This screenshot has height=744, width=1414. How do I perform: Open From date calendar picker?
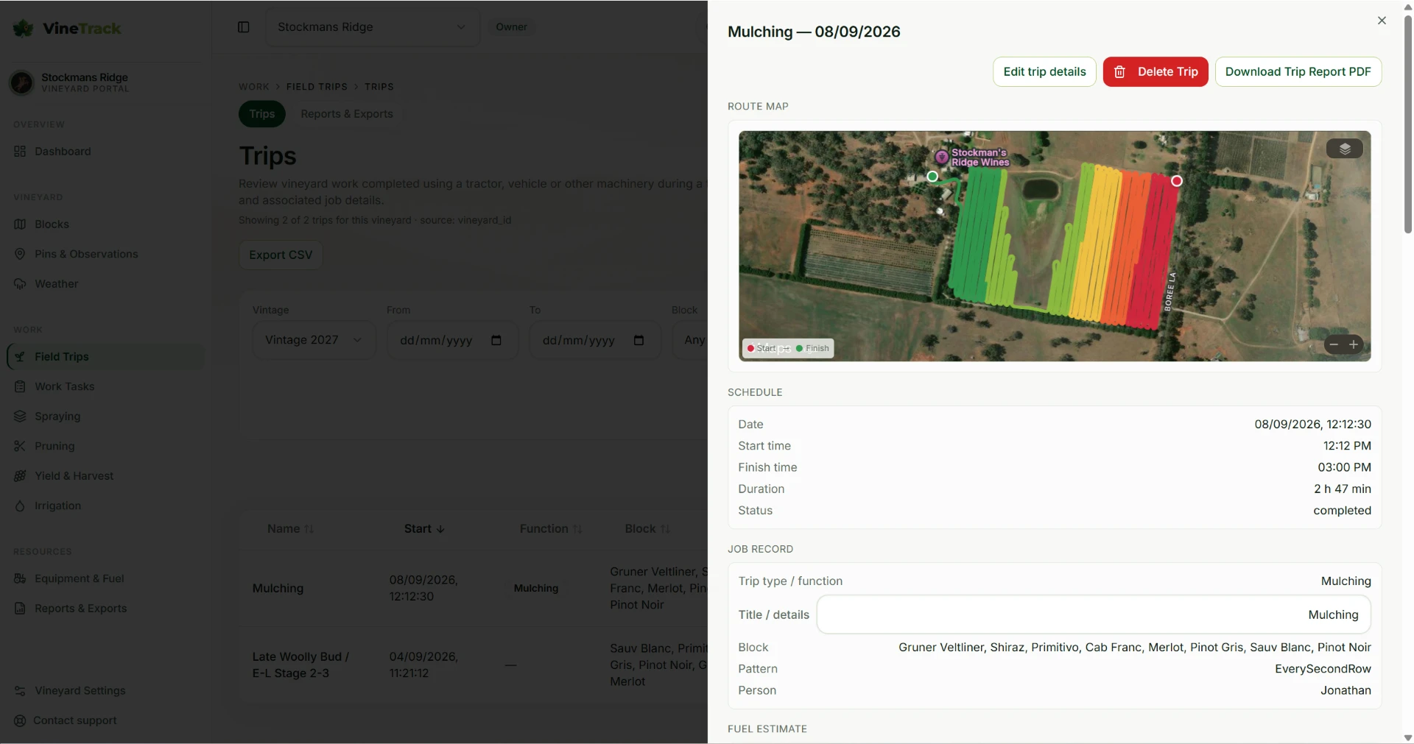(496, 340)
